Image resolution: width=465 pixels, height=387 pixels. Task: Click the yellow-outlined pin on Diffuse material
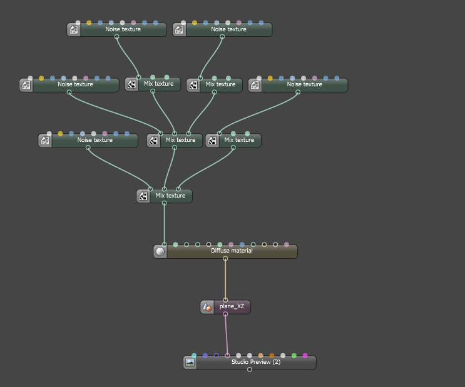[264, 244]
